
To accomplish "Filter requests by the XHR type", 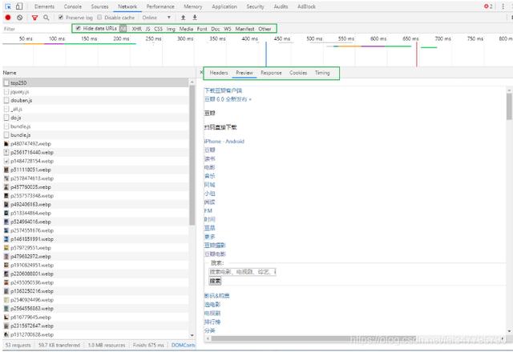I will point(137,28).
